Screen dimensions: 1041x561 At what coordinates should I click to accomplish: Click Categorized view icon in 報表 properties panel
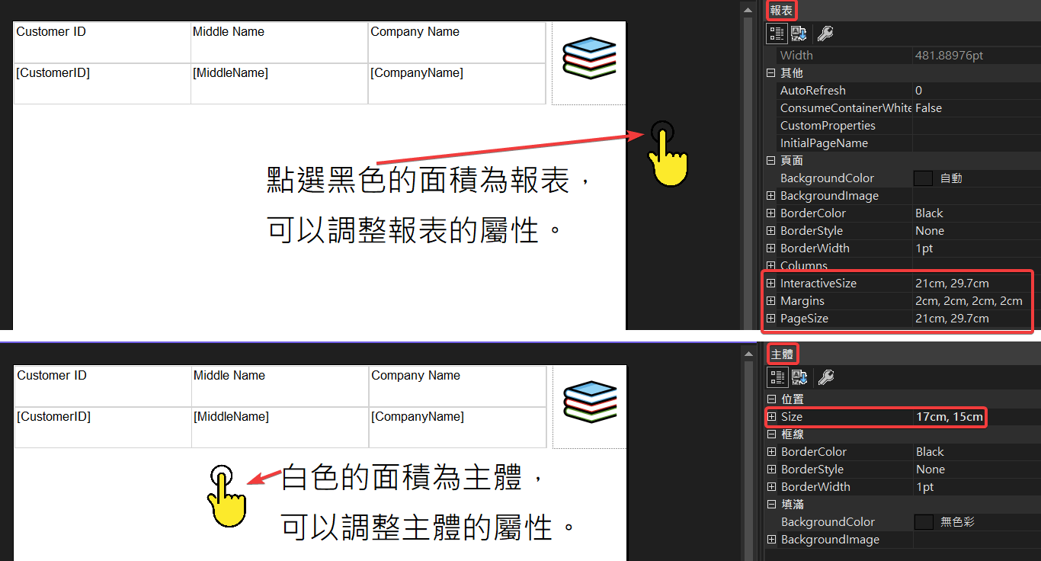[777, 34]
